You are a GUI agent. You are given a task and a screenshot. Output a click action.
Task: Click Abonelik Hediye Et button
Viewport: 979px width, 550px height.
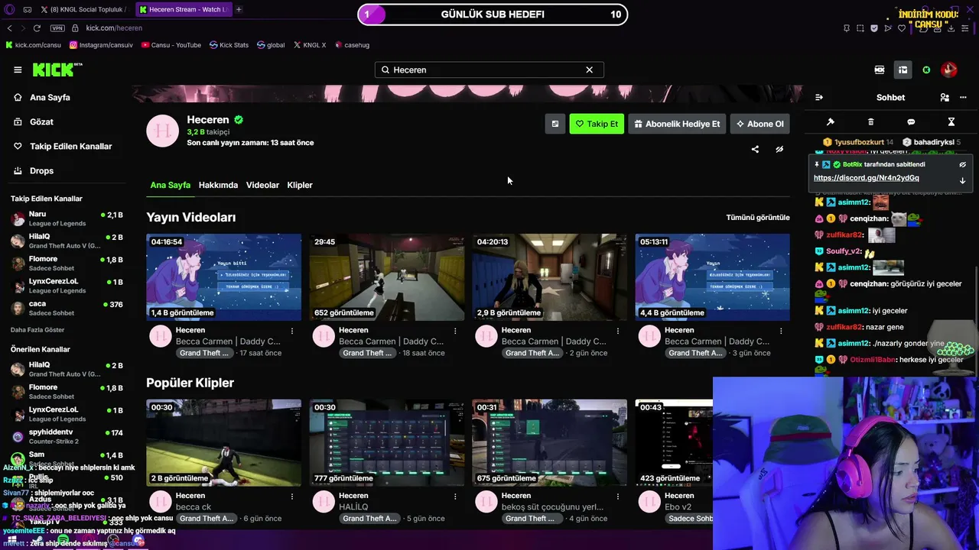pos(677,124)
